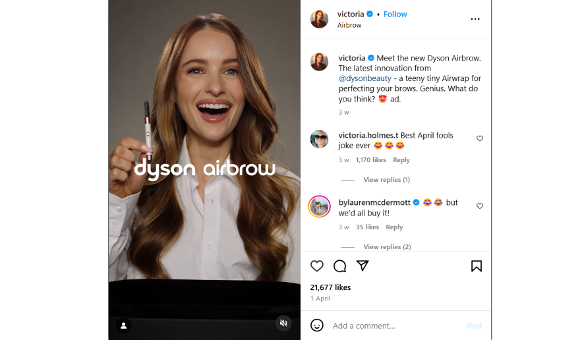Expand View replies (1)
580x340 pixels.
[x=386, y=180]
